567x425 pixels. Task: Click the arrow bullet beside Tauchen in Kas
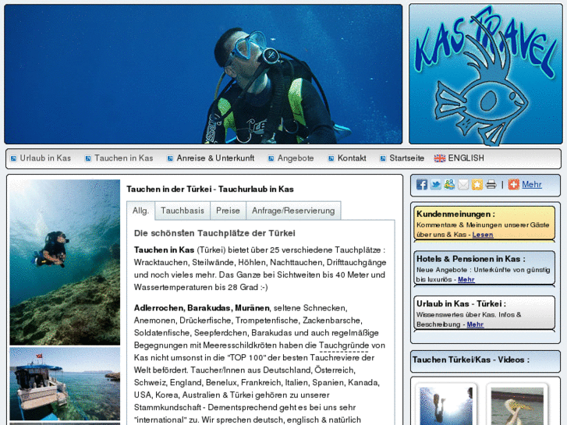88,158
